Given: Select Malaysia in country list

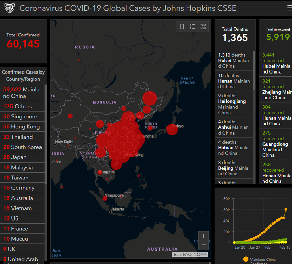Looking at the screenshot, I should pos(22,168).
